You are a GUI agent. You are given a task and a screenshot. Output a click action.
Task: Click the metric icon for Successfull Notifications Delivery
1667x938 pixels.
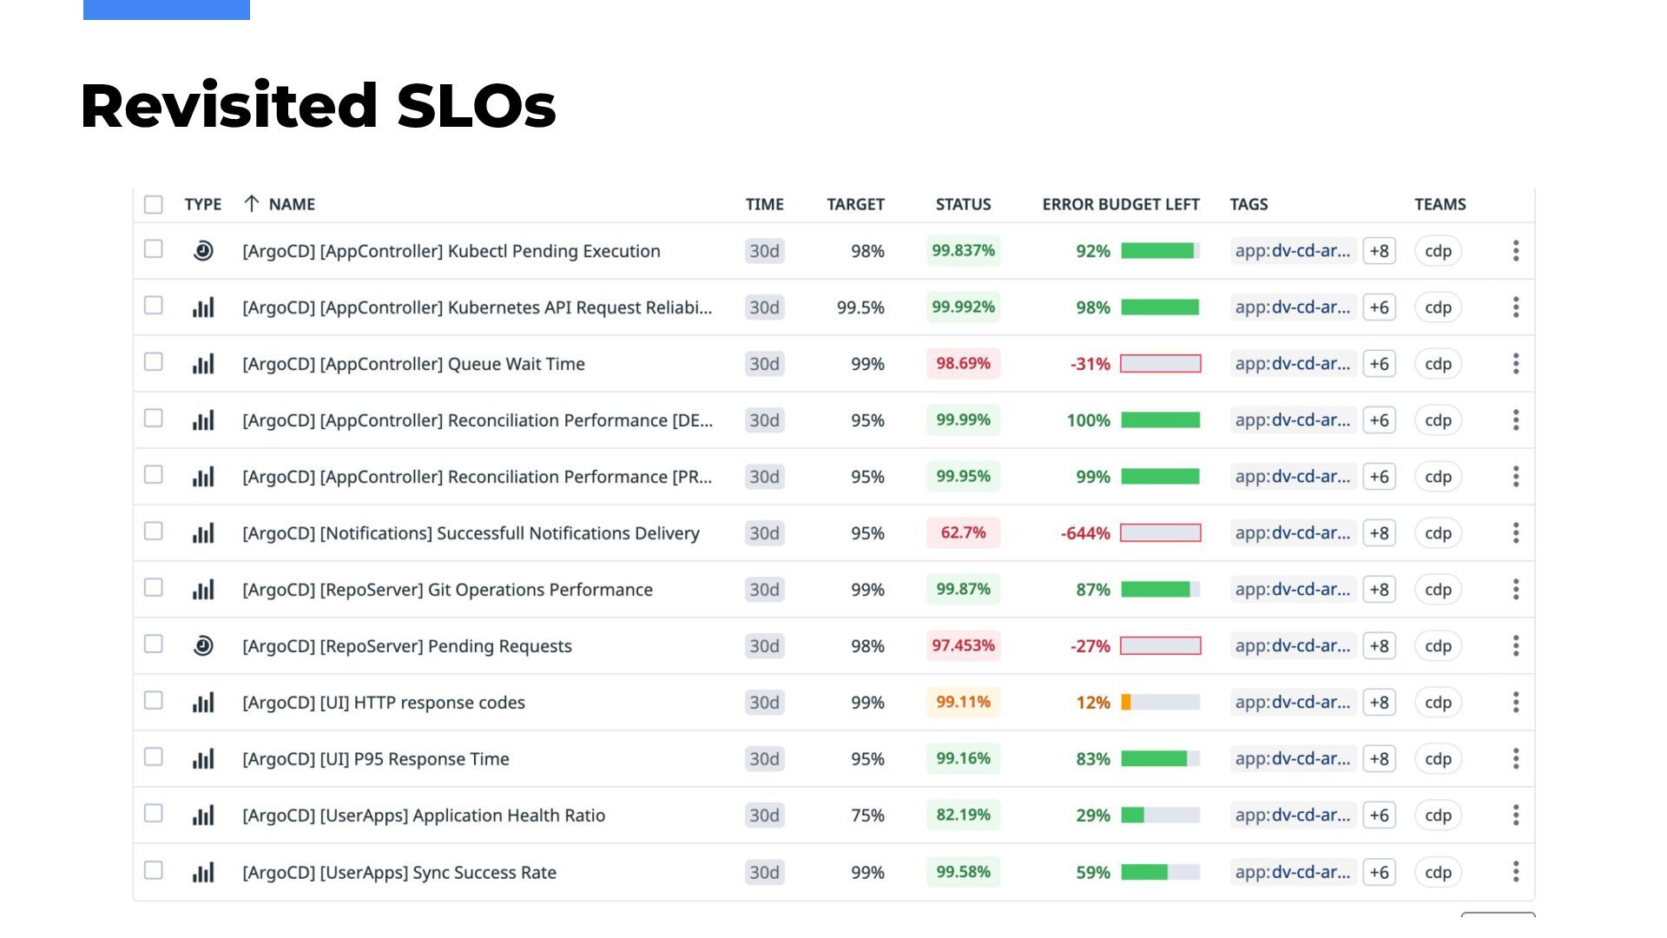pyautogui.click(x=203, y=533)
